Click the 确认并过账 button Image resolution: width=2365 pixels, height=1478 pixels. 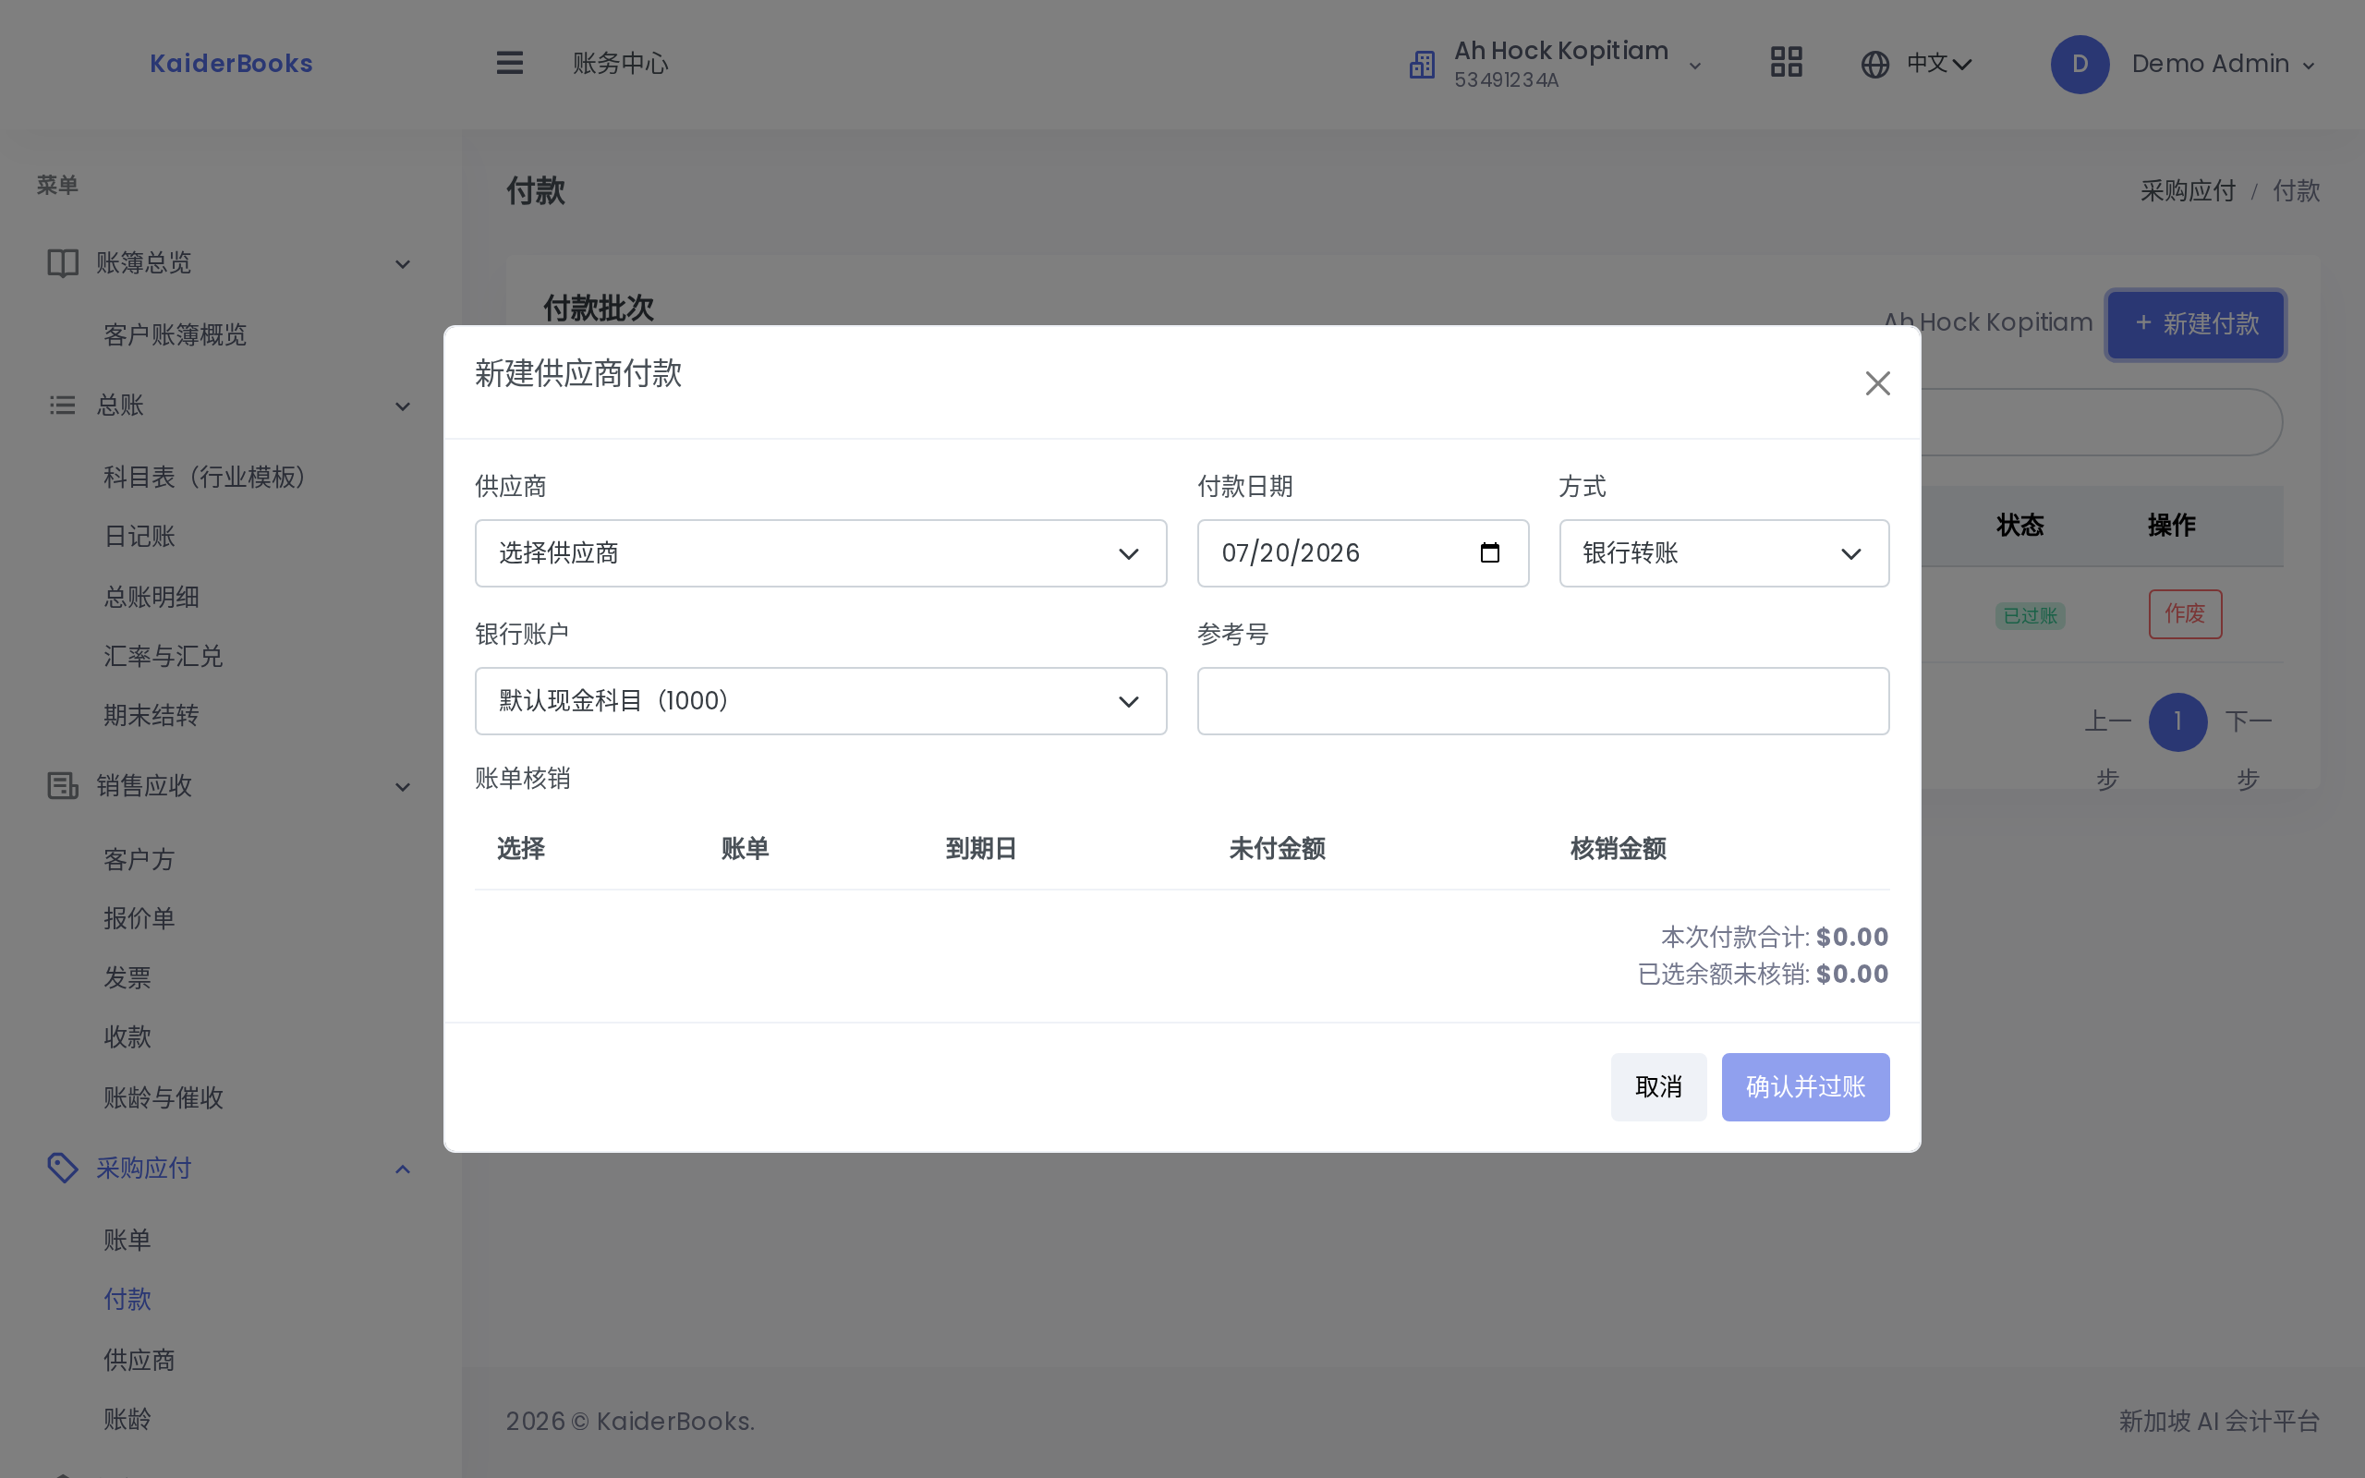1805,1087
